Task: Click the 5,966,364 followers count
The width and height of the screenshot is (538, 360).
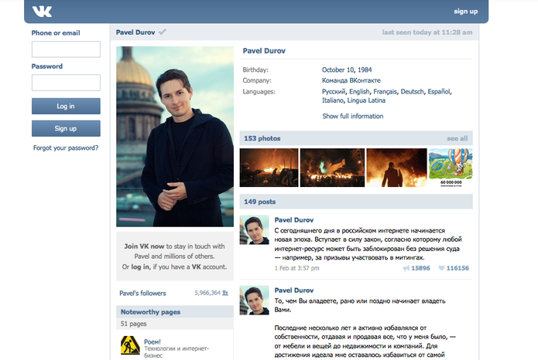Action: (207, 293)
